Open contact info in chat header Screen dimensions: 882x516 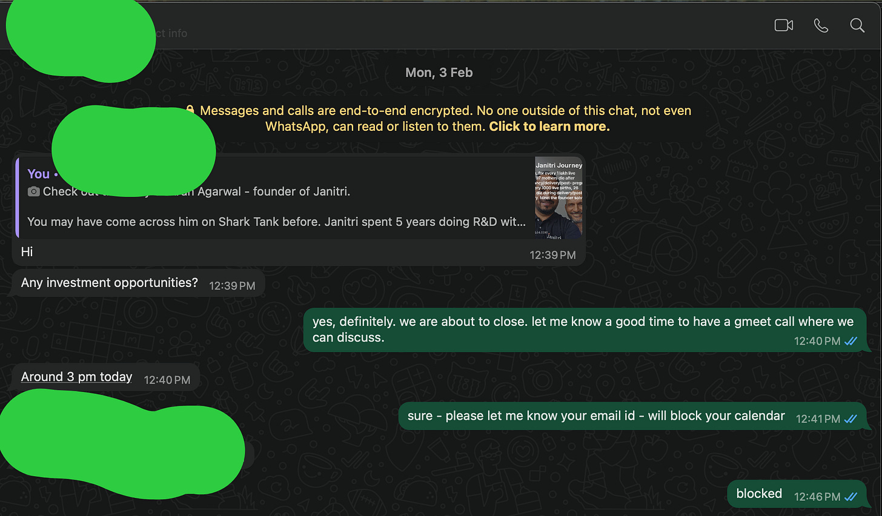[171, 33]
